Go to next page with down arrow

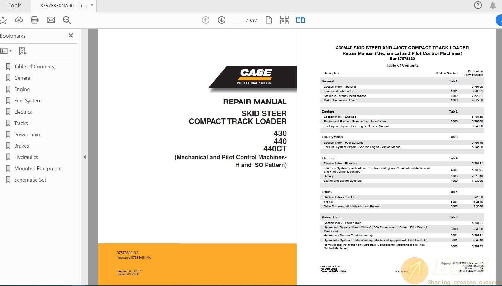coord(221,20)
